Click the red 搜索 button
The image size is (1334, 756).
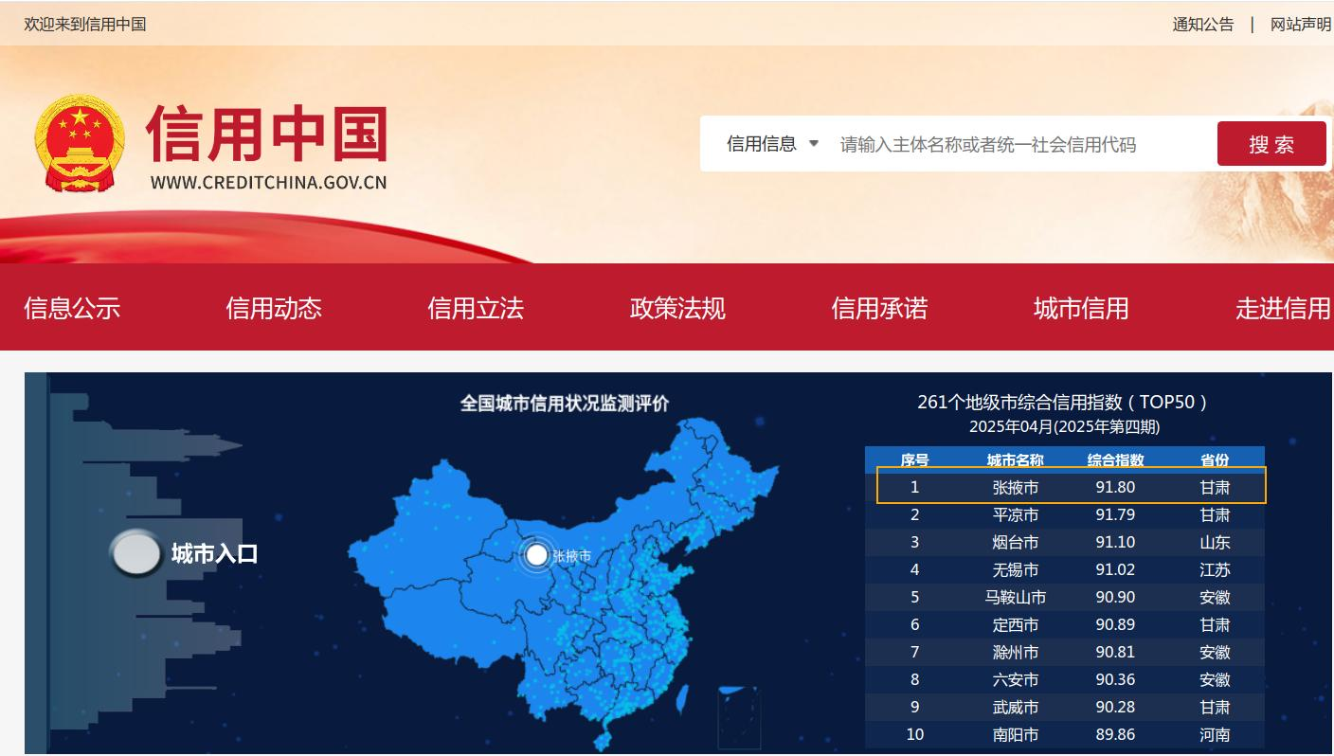click(1271, 144)
